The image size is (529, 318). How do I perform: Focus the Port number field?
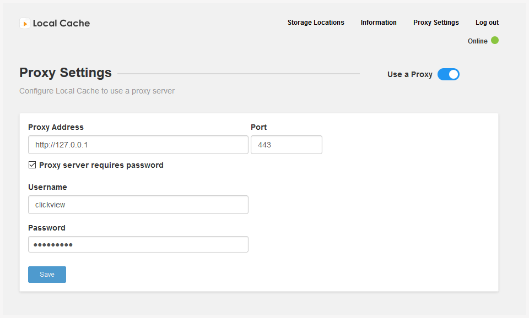tap(287, 145)
